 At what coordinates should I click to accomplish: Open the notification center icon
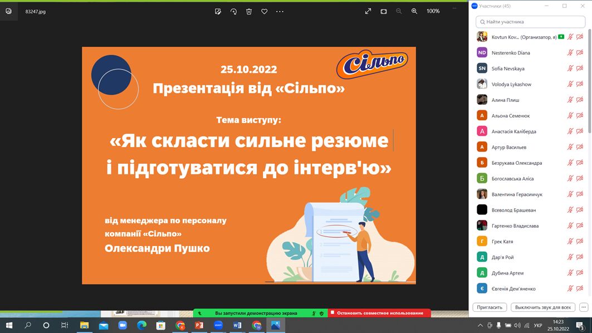click(x=581, y=325)
